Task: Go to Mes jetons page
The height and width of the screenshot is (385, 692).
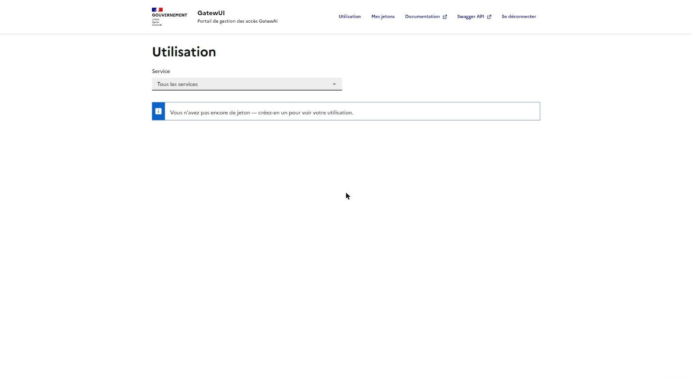Action: point(383,17)
